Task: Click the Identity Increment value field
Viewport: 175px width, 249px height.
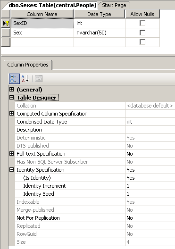Action: tap(150, 186)
